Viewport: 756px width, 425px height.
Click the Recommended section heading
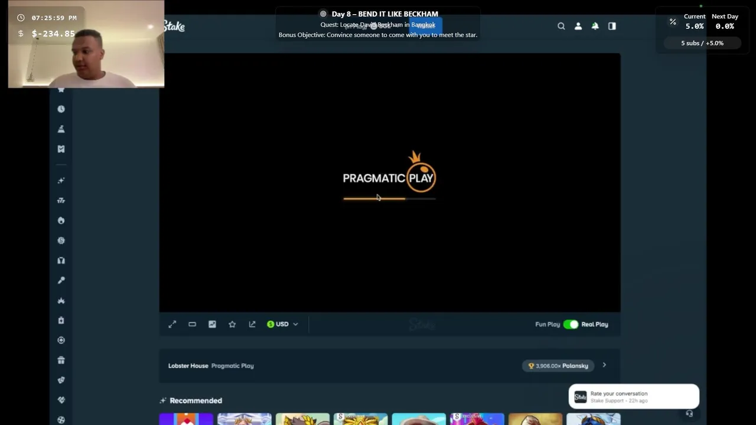click(x=195, y=400)
